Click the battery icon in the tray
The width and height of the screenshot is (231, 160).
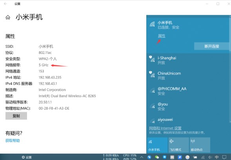point(195,157)
